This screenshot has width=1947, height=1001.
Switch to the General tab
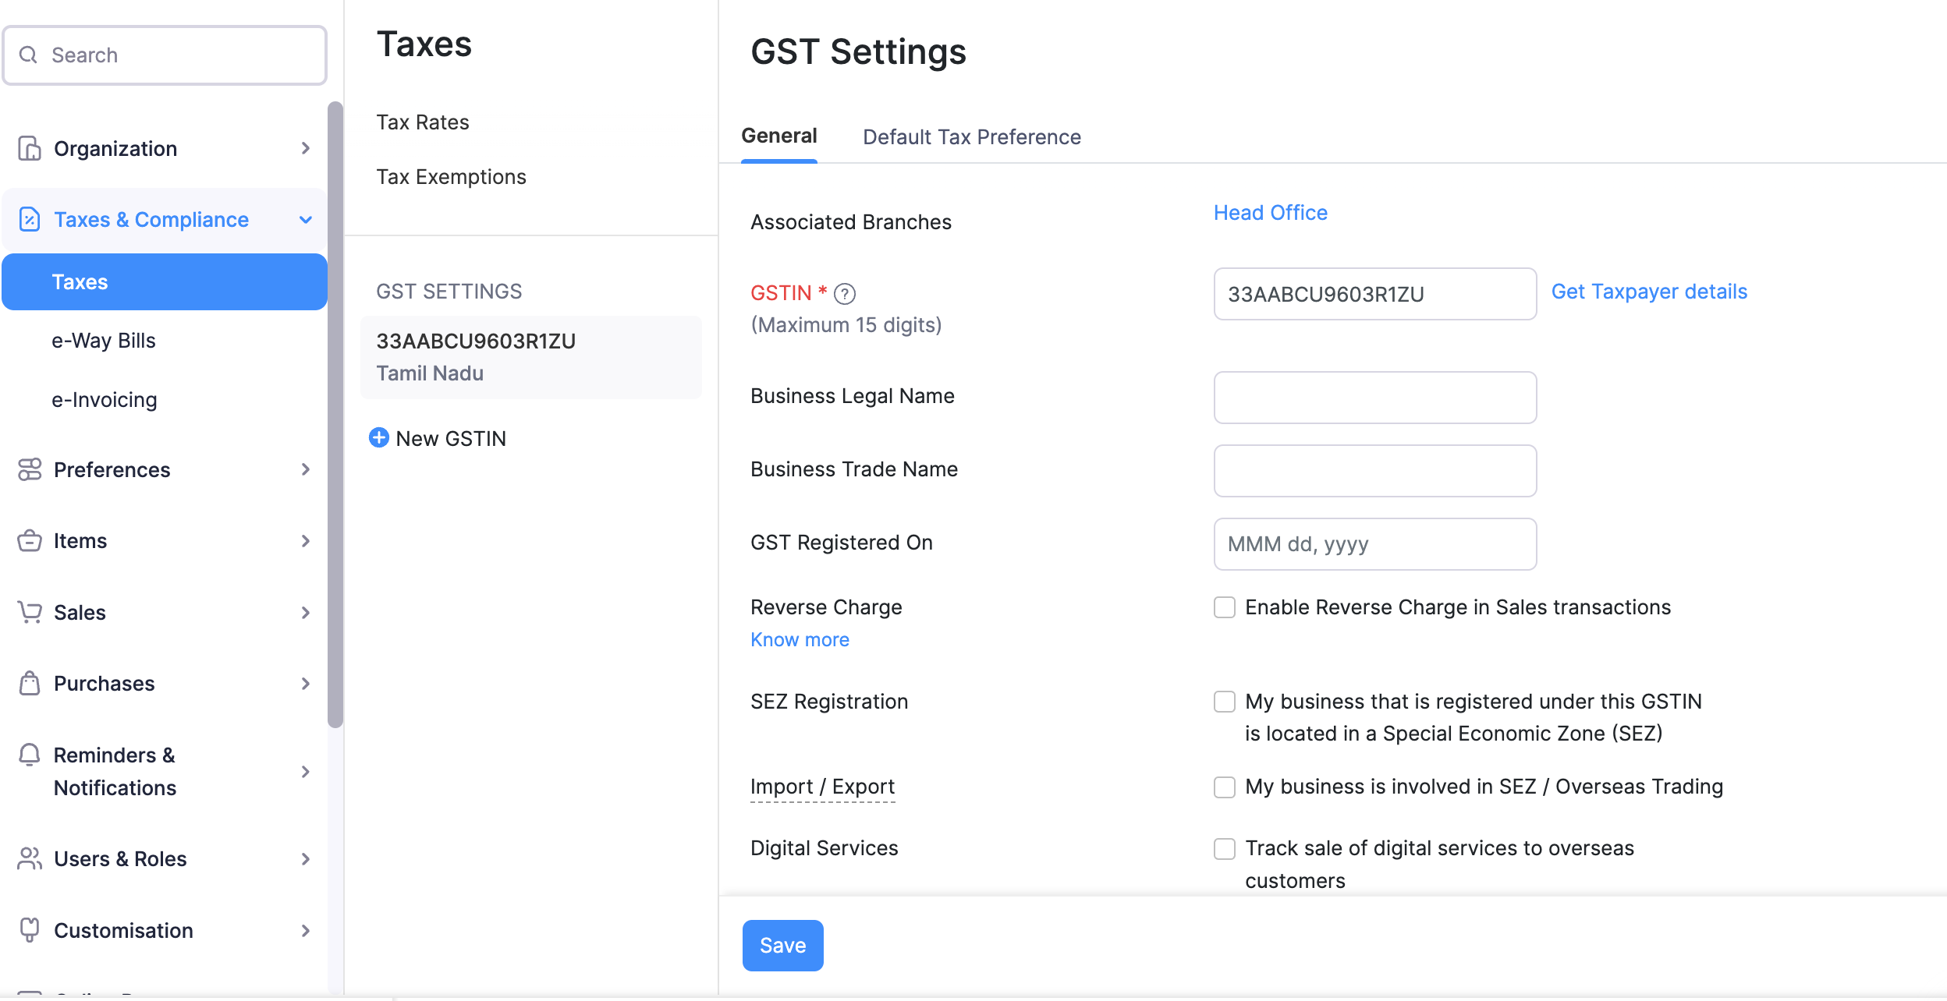(x=778, y=136)
